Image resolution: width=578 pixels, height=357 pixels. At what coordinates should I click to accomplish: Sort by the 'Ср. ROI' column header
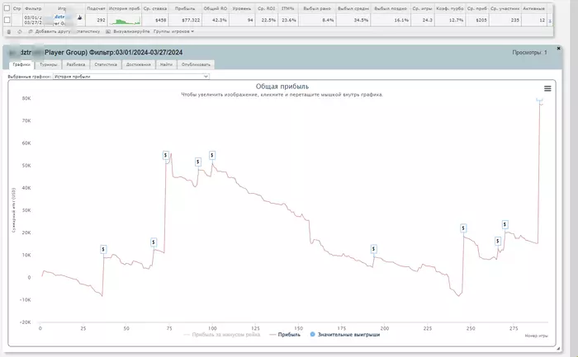pyautogui.click(x=266, y=8)
